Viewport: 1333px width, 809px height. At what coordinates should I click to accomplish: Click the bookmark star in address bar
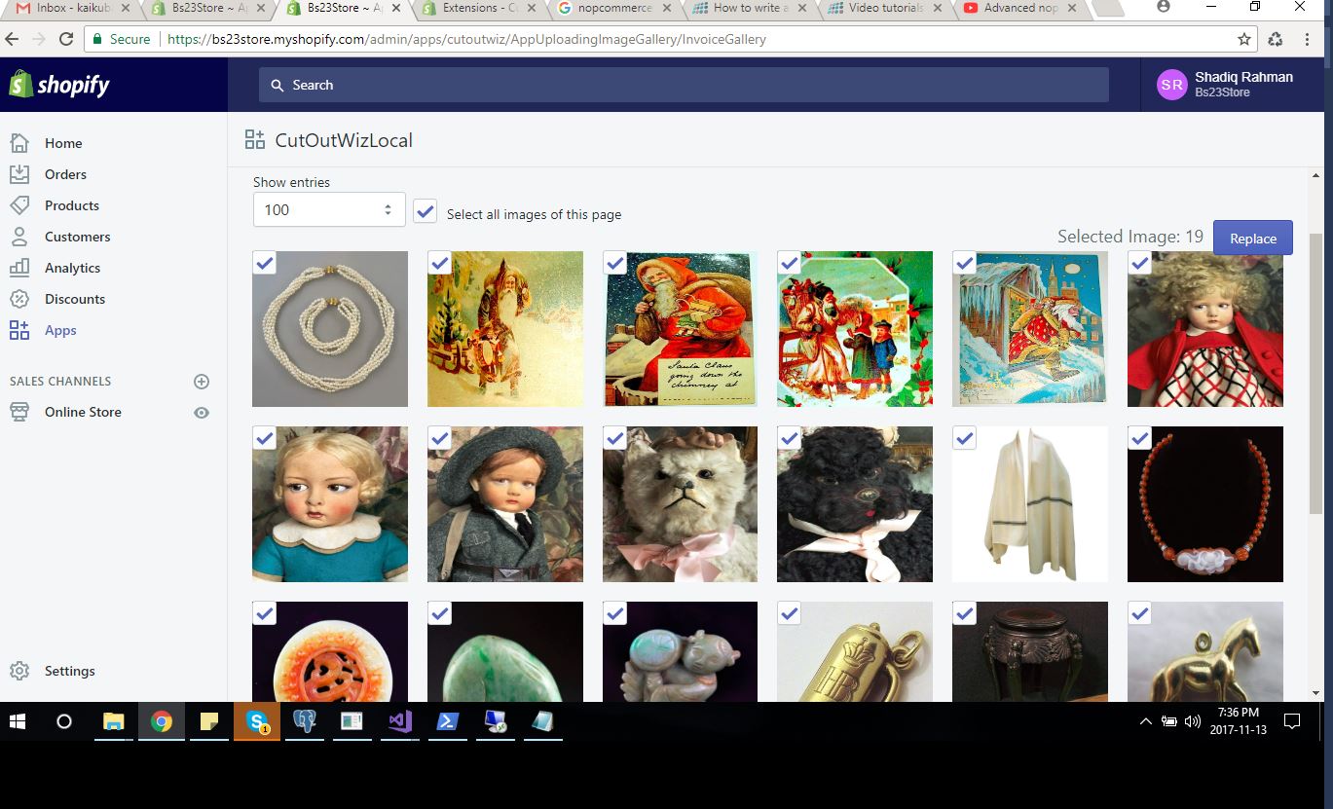[1243, 40]
